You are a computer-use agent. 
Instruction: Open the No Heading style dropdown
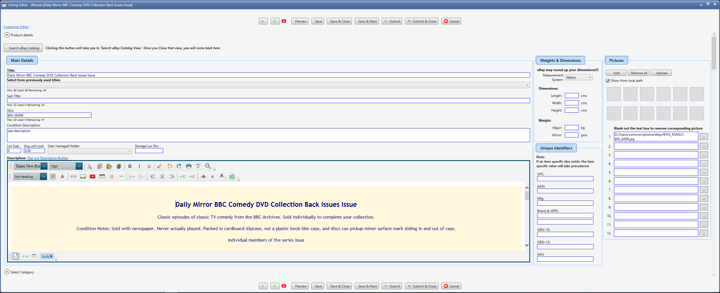pyautogui.click(x=43, y=176)
